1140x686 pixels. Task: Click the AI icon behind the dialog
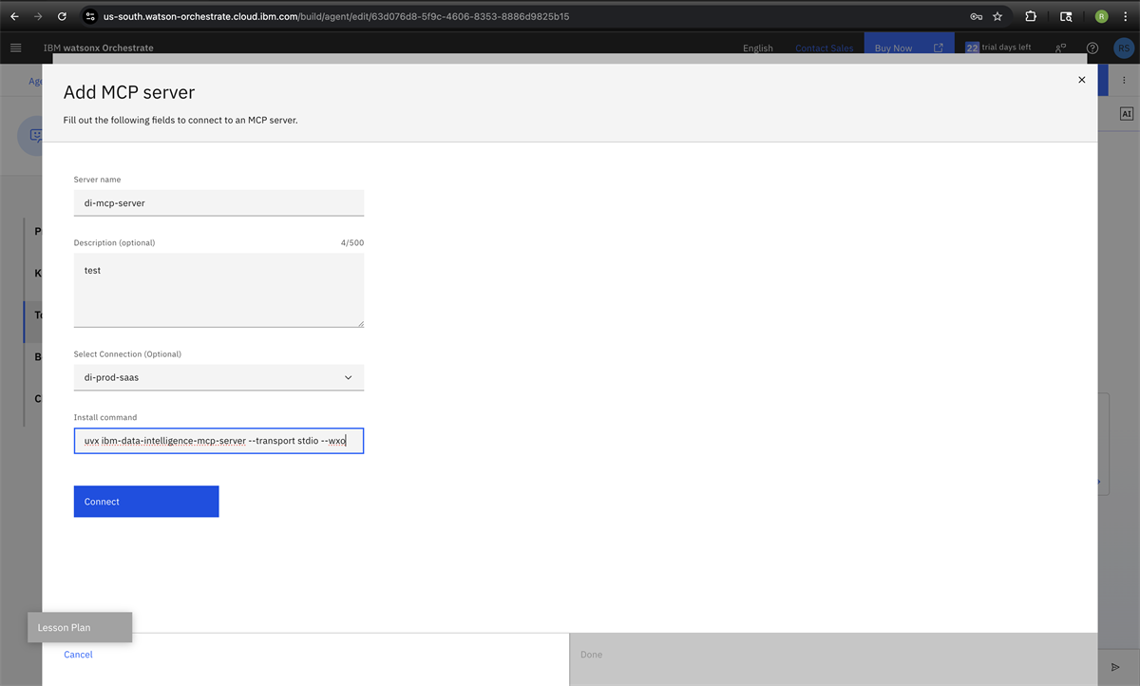point(1127,113)
